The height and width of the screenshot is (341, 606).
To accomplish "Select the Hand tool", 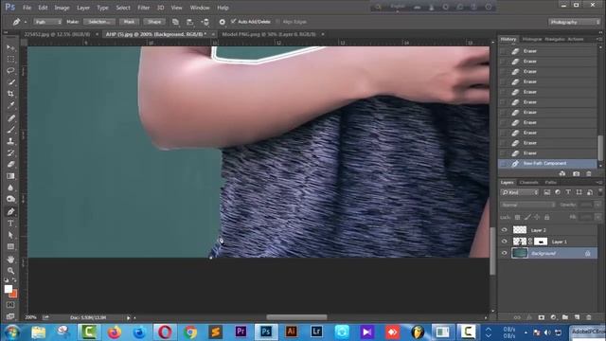I will [x=10, y=259].
